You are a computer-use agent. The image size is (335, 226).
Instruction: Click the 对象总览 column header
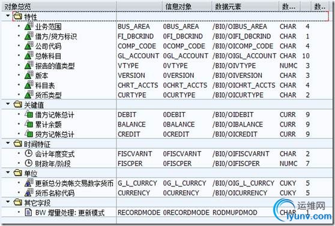(59, 7)
